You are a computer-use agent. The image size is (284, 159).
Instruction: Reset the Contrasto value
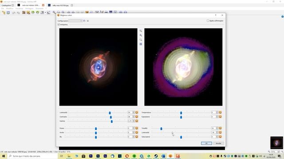[137, 117]
